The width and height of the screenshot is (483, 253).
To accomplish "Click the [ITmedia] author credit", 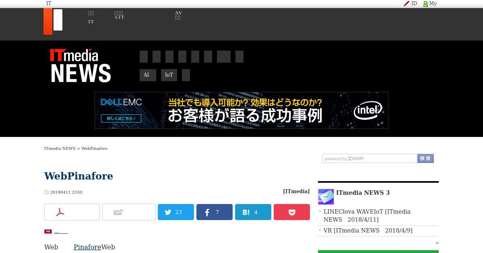I will (x=296, y=192).
